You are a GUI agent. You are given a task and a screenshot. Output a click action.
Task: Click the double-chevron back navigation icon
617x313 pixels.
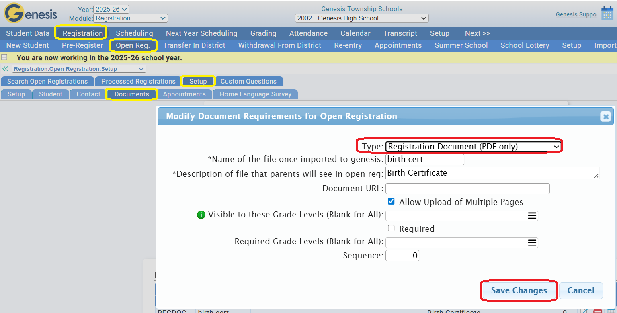pos(5,69)
